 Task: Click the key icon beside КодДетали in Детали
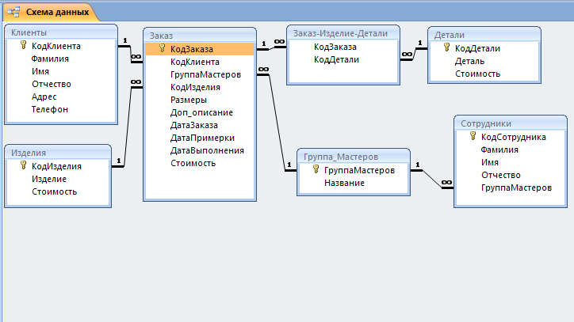point(446,47)
